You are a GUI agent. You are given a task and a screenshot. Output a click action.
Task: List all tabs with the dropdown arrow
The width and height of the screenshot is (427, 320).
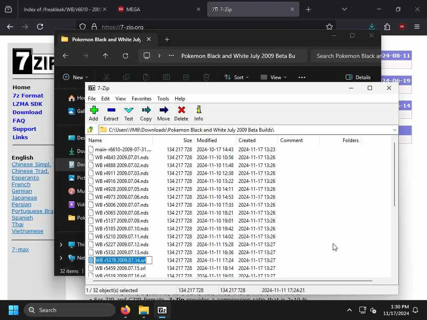click(x=344, y=9)
